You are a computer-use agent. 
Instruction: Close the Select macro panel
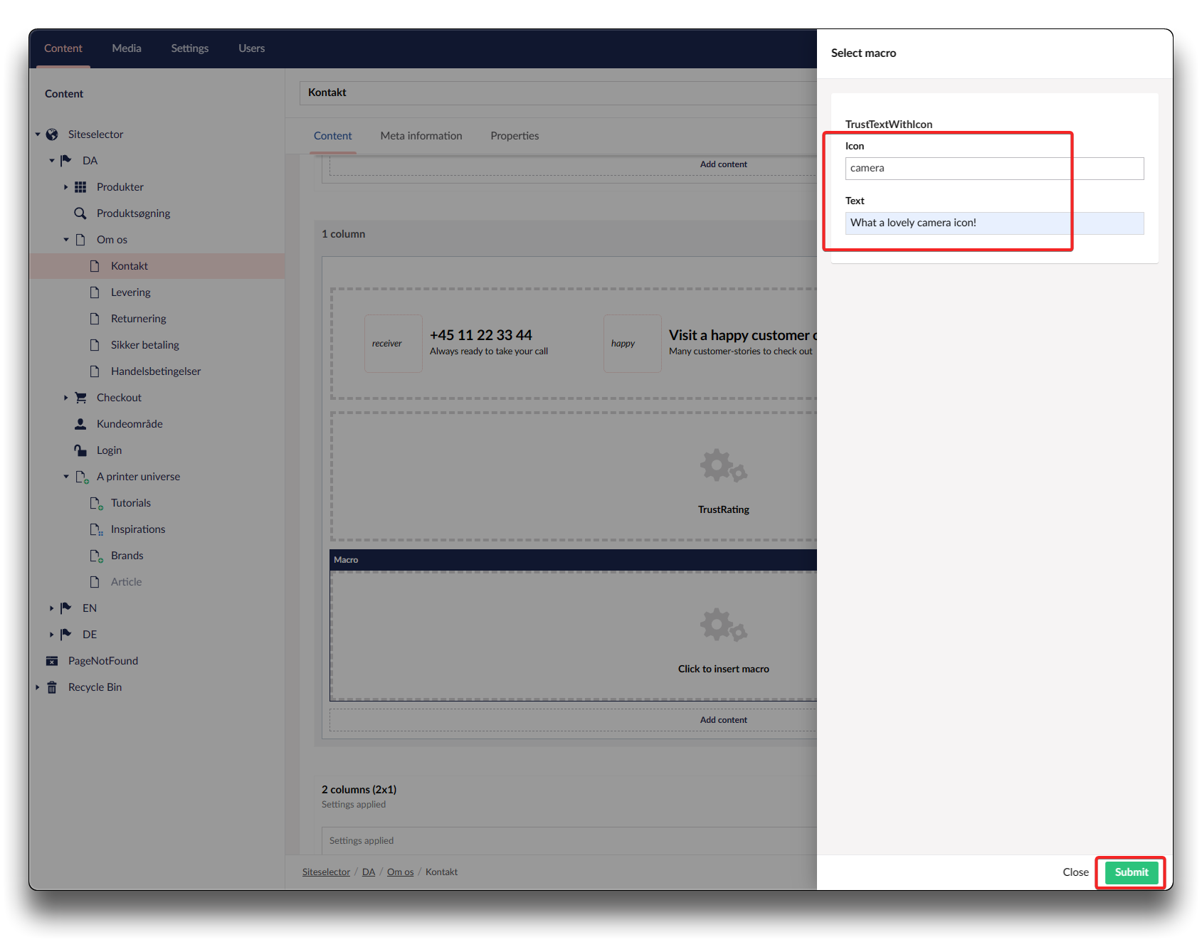pos(1075,872)
